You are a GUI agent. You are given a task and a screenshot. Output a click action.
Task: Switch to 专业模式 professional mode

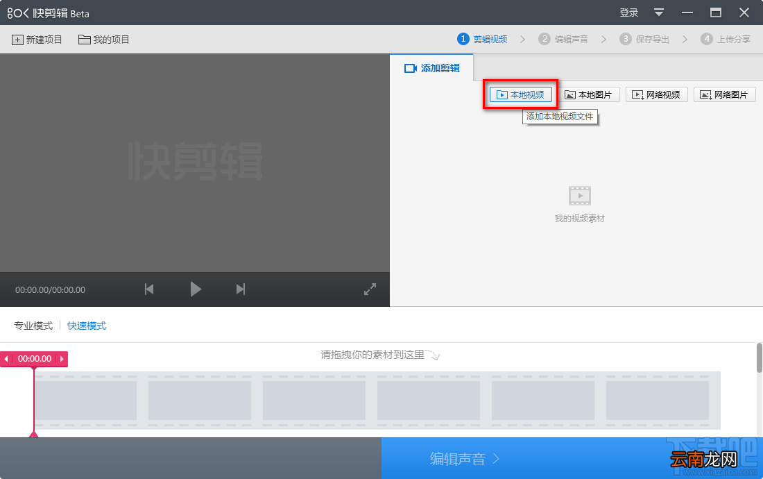coord(33,326)
